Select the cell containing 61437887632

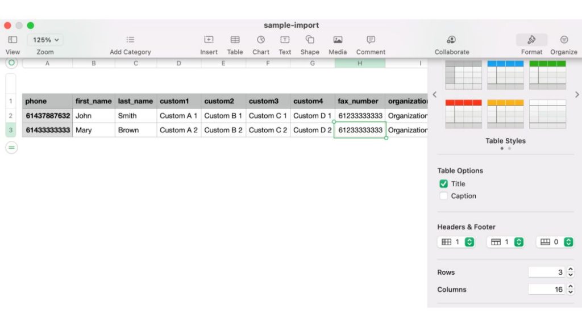48,116
